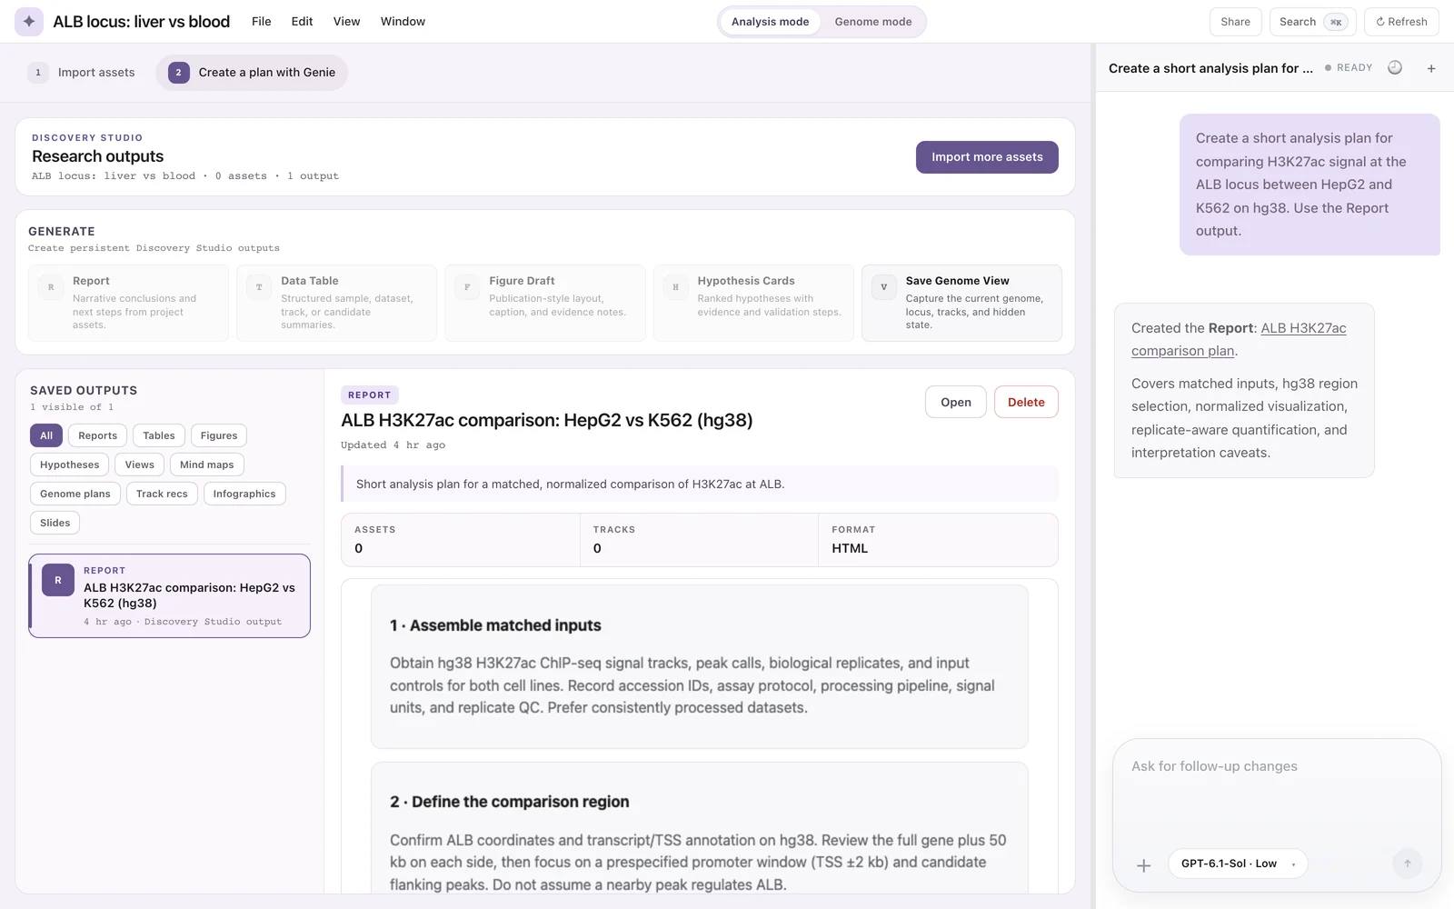Delete the selected report
The image size is (1454, 909).
[1026, 402]
